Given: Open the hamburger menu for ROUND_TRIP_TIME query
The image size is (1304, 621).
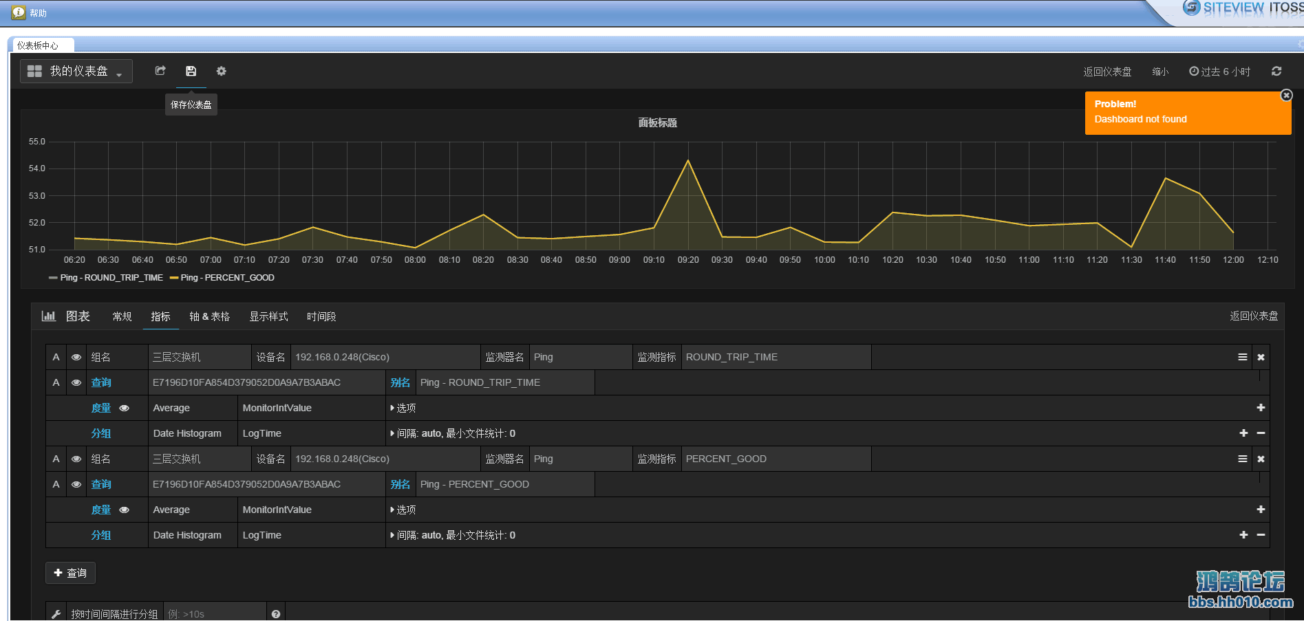Looking at the screenshot, I should click(1243, 357).
